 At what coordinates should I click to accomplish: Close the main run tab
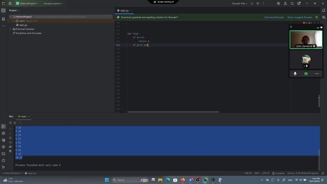[x=29, y=117]
